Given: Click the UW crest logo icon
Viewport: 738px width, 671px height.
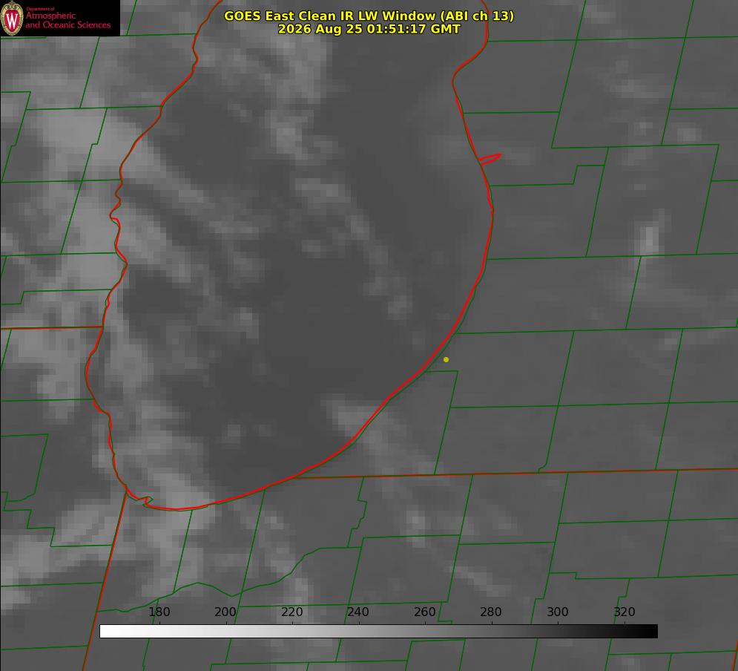Looking at the screenshot, I should pyautogui.click(x=12, y=18).
